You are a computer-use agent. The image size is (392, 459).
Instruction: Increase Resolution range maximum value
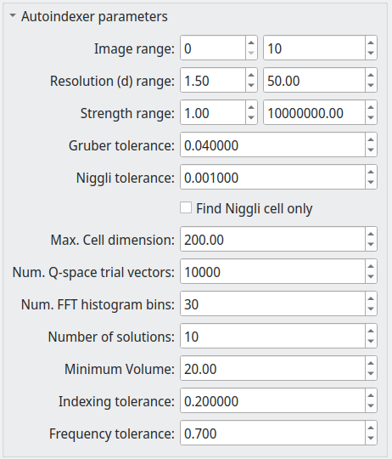click(x=371, y=76)
